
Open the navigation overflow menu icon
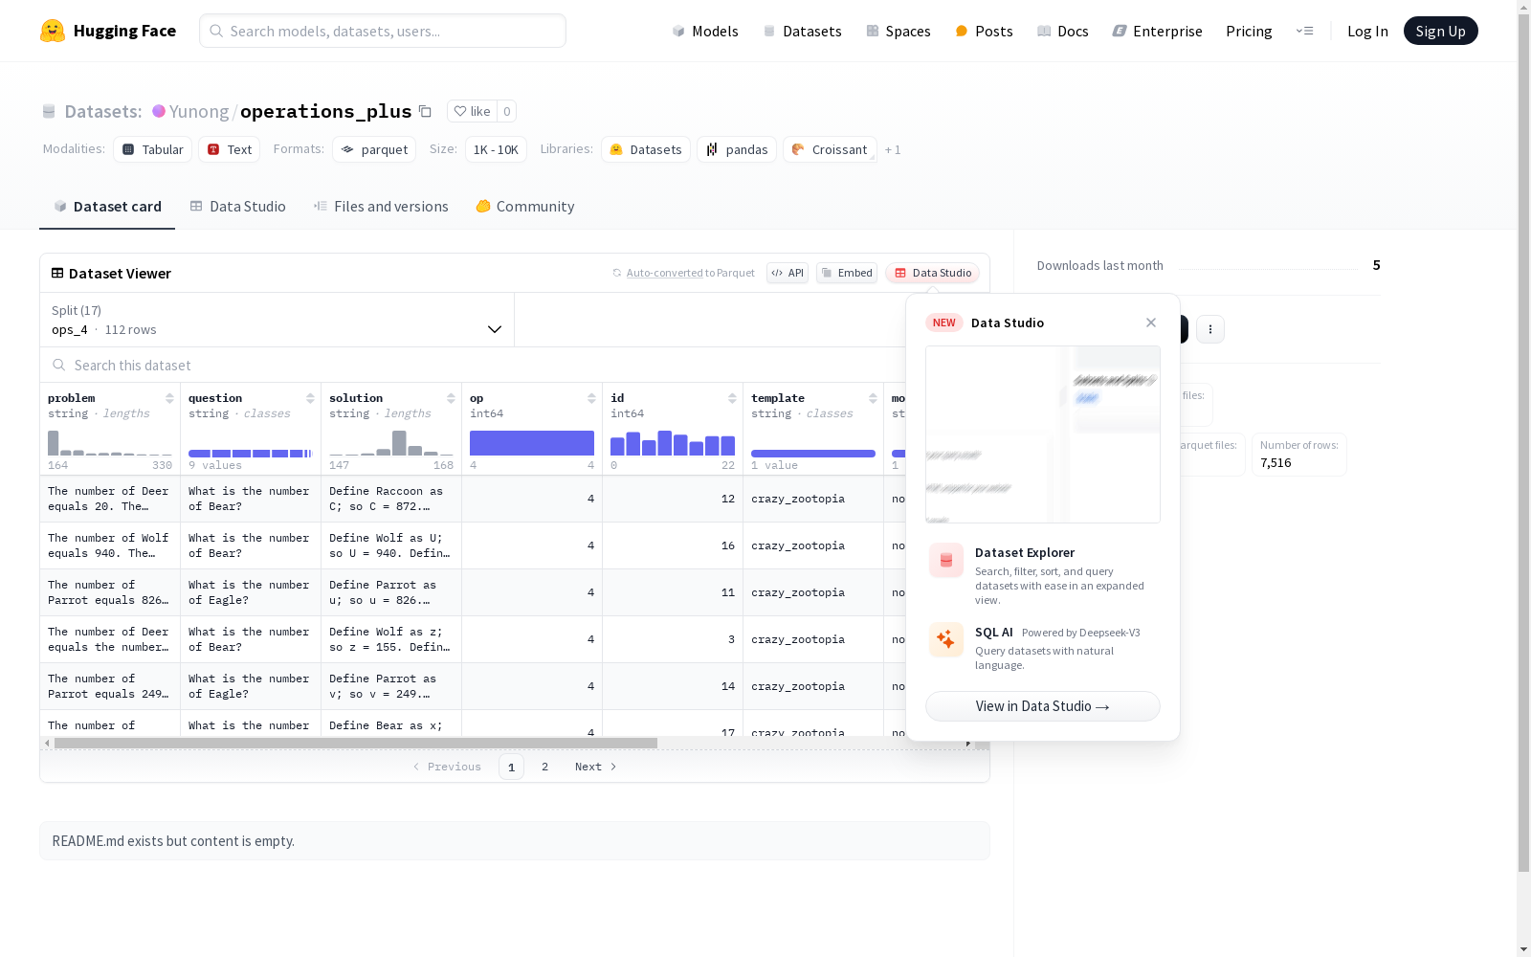[x=1304, y=31]
